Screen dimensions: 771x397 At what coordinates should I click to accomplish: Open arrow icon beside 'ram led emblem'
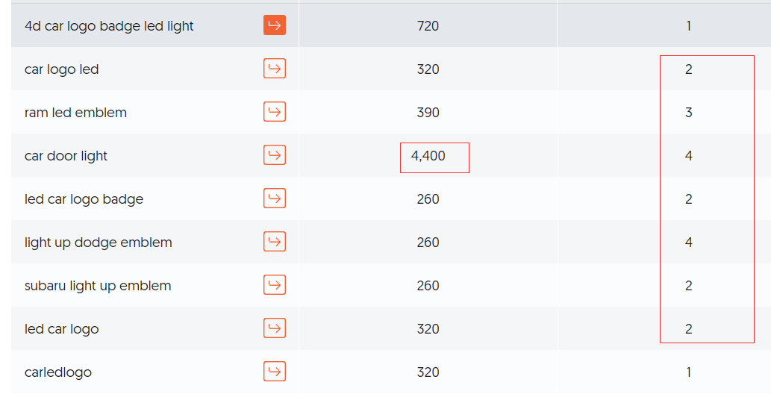pos(275,111)
